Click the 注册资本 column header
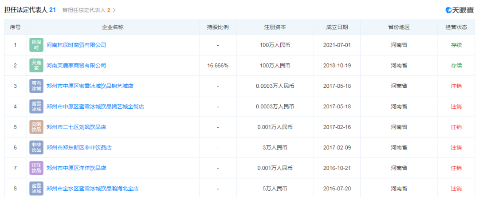The image size is (479, 197). click(275, 27)
